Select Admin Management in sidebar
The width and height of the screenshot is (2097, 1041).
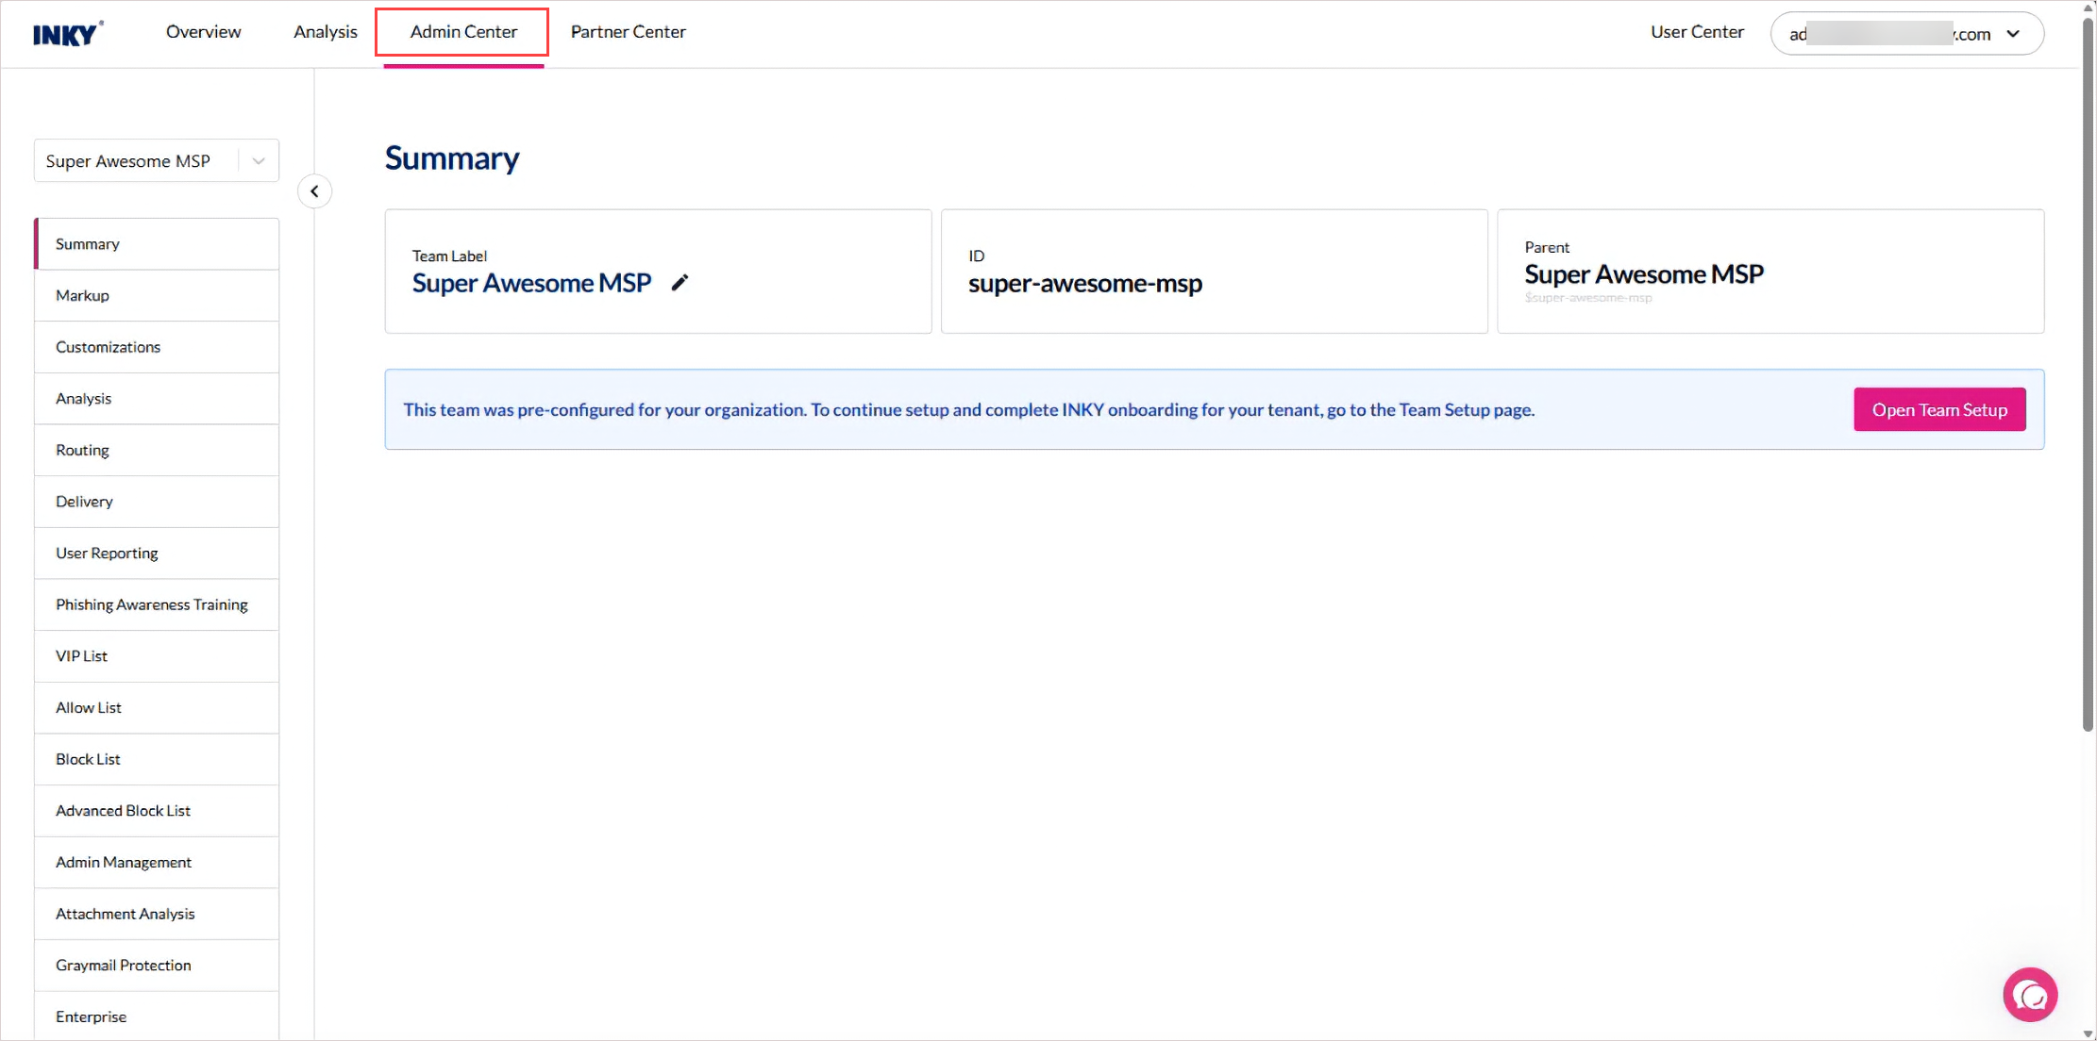tap(123, 863)
